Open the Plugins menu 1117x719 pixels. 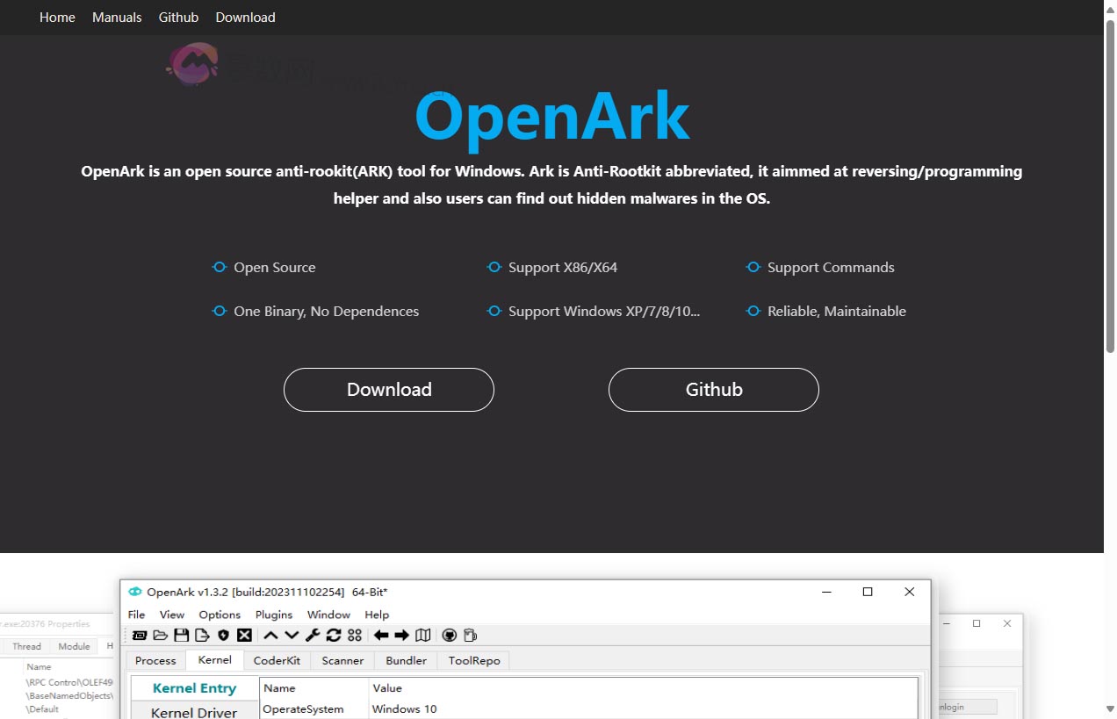click(274, 615)
